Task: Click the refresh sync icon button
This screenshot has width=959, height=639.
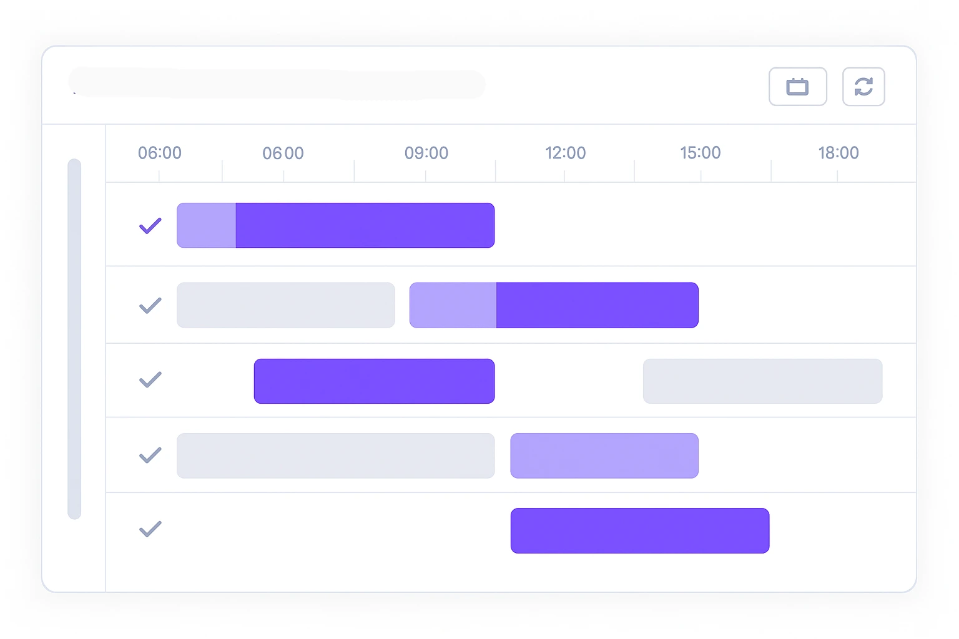Action: (863, 87)
